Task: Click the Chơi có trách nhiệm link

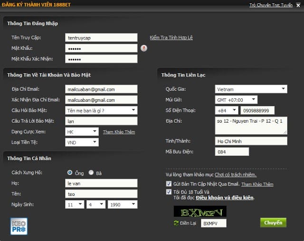Action: 235,175
